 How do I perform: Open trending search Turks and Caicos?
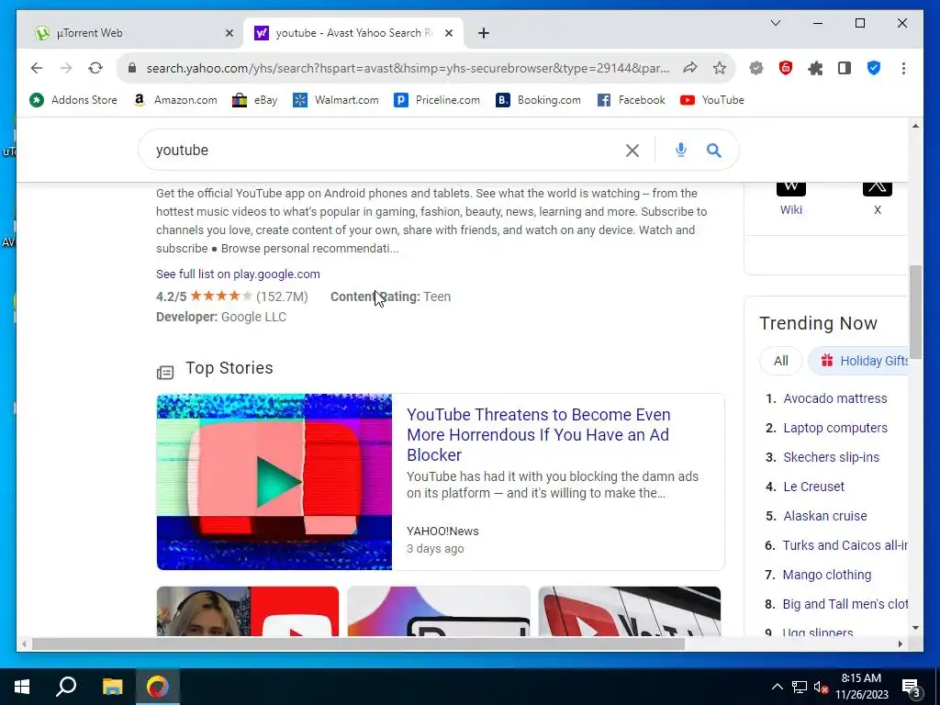click(845, 545)
